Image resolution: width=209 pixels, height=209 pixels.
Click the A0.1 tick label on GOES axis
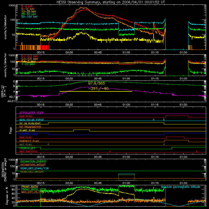tap(12, 97)
